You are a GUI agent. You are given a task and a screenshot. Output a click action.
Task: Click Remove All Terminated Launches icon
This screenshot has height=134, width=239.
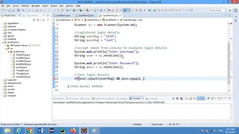[181, 98]
